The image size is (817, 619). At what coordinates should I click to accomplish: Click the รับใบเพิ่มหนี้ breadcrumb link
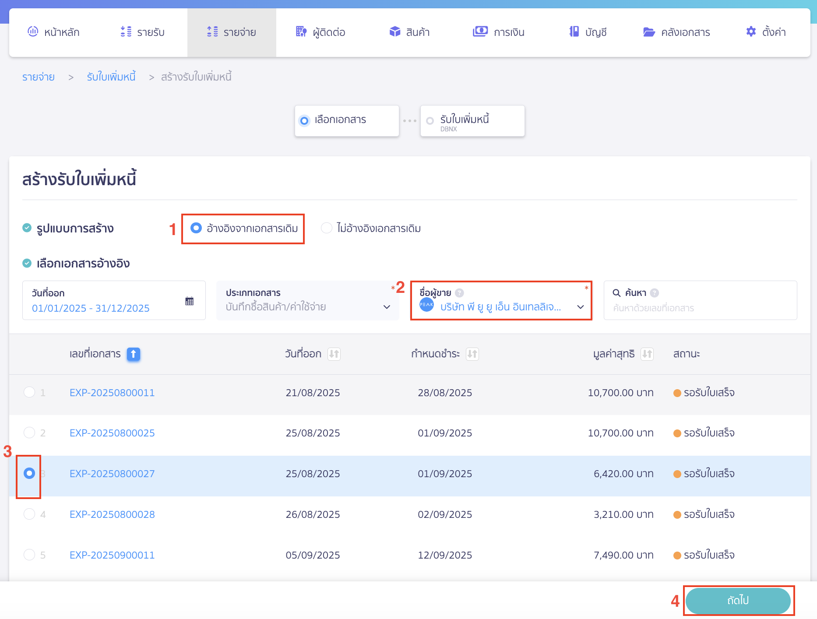(111, 77)
